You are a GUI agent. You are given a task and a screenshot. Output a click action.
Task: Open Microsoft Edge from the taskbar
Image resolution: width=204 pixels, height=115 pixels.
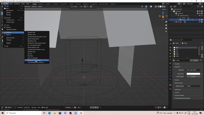click(50, 113)
